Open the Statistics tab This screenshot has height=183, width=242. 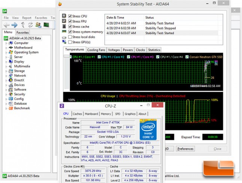154,50
